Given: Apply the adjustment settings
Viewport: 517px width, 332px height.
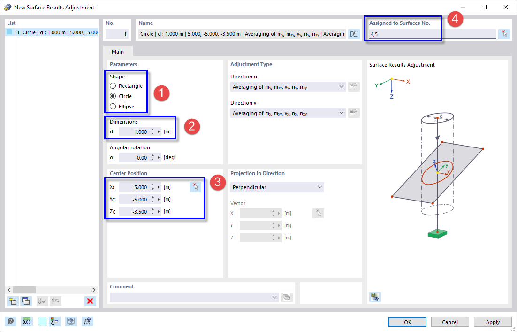Looking at the screenshot, I should click(x=492, y=322).
